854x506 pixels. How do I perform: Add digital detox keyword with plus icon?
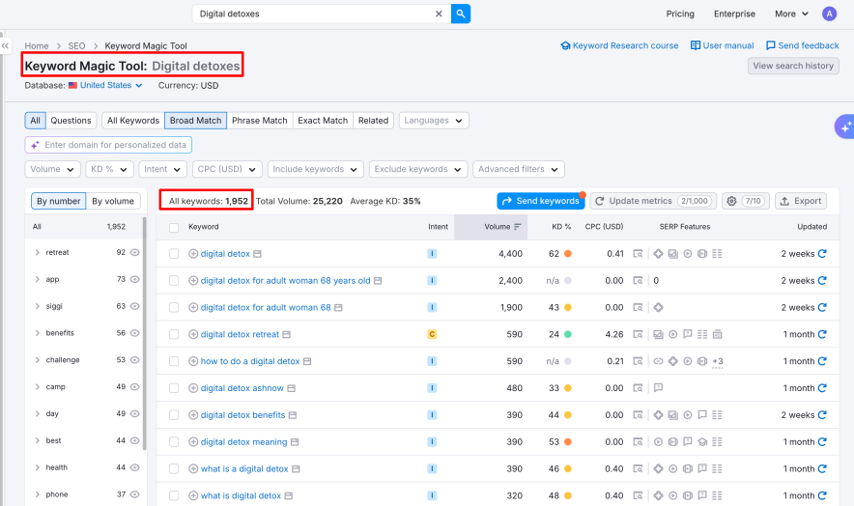pyautogui.click(x=193, y=254)
